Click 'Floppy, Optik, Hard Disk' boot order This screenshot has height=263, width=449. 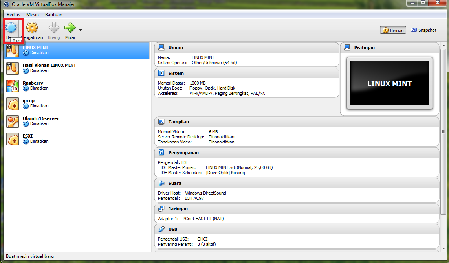pos(212,88)
